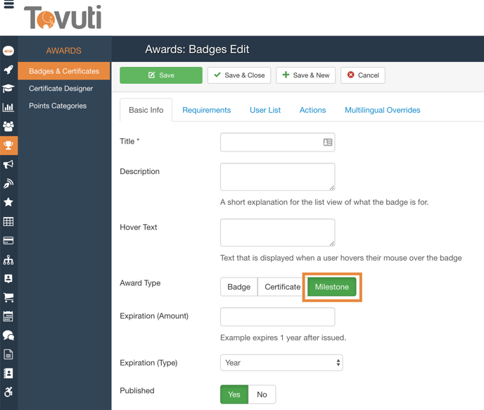This screenshot has width=484, height=410.
Task: Click the Save & Close button
Action: pyautogui.click(x=239, y=75)
